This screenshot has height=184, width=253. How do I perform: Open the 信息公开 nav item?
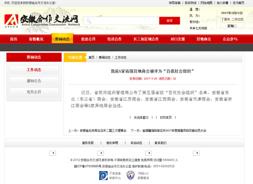click(88, 39)
